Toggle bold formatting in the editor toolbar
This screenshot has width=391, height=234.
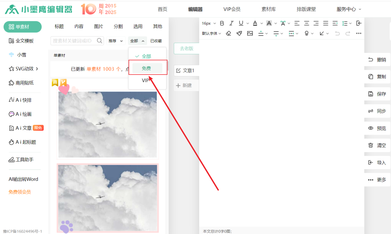(x=222, y=23)
